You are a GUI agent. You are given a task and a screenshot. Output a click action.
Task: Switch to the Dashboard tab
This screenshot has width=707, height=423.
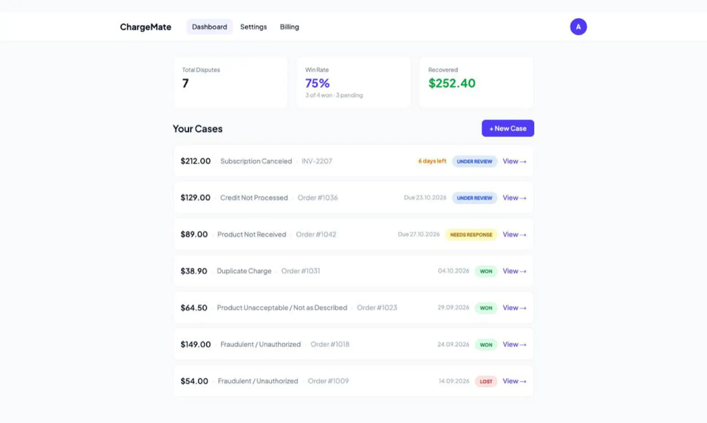[209, 27]
